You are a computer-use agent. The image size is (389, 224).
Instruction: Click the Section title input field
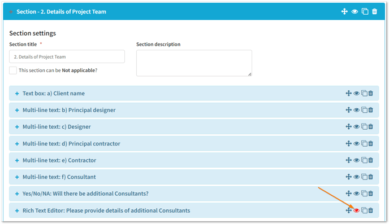67,56
